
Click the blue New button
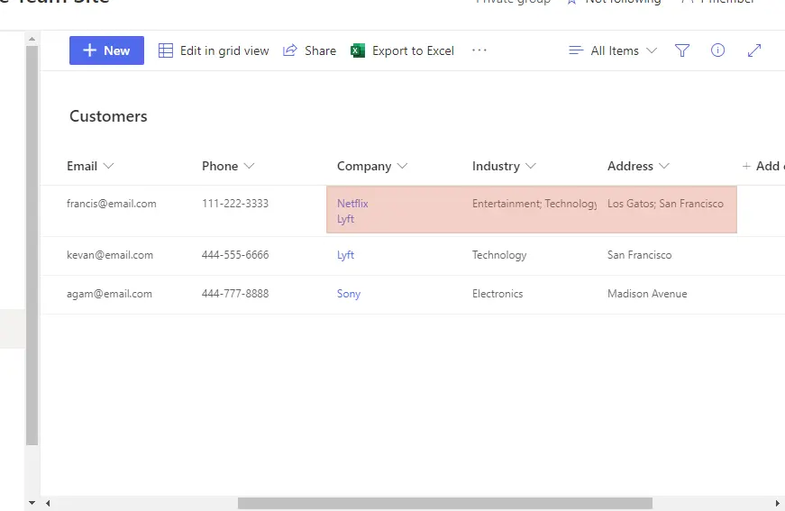tap(106, 50)
